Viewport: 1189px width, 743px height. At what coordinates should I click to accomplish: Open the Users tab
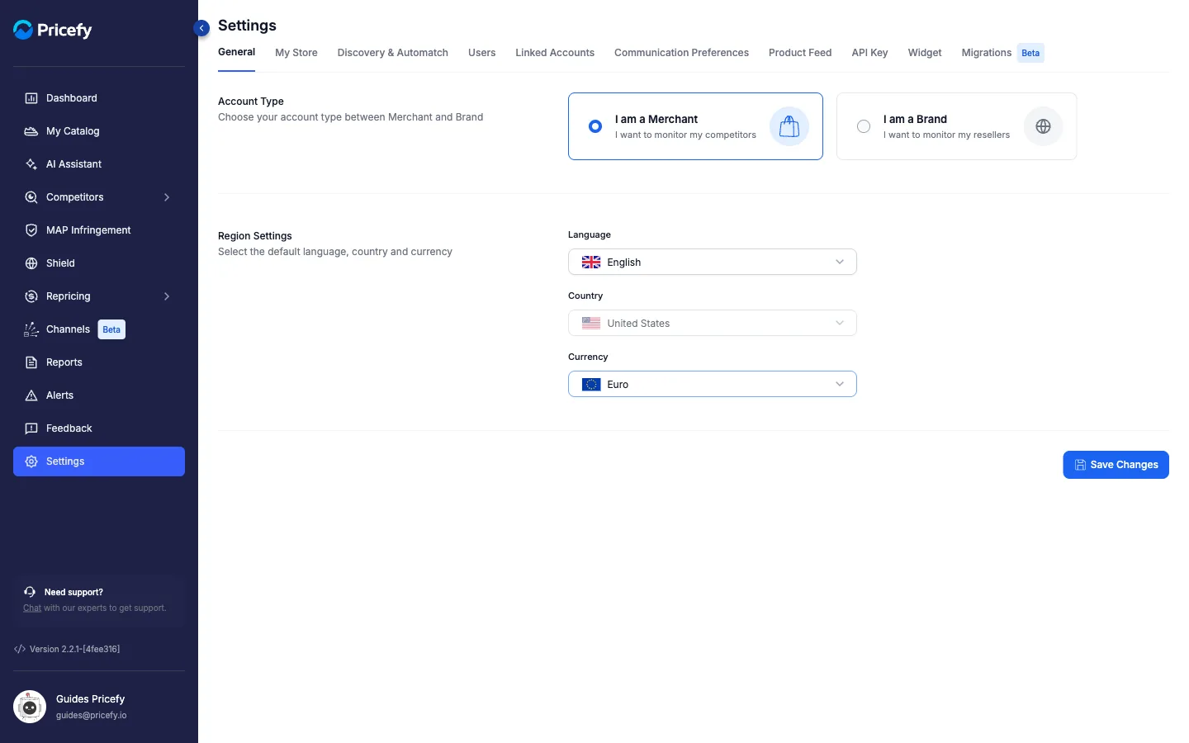point(482,53)
